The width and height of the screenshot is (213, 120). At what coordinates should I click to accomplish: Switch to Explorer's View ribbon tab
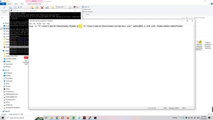coord(22,4)
